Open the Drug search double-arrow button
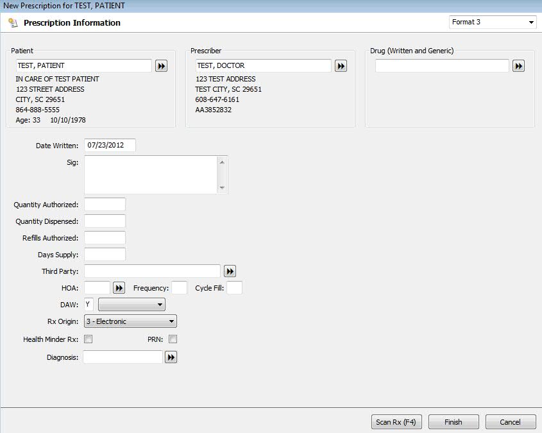This screenshot has height=433, width=542. click(518, 66)
